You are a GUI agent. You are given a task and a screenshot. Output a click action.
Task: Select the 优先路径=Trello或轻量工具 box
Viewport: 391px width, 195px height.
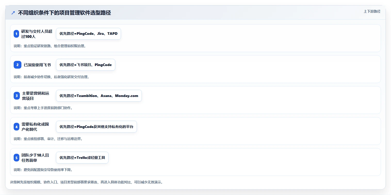pyautogui.click(x=82, y=158)
